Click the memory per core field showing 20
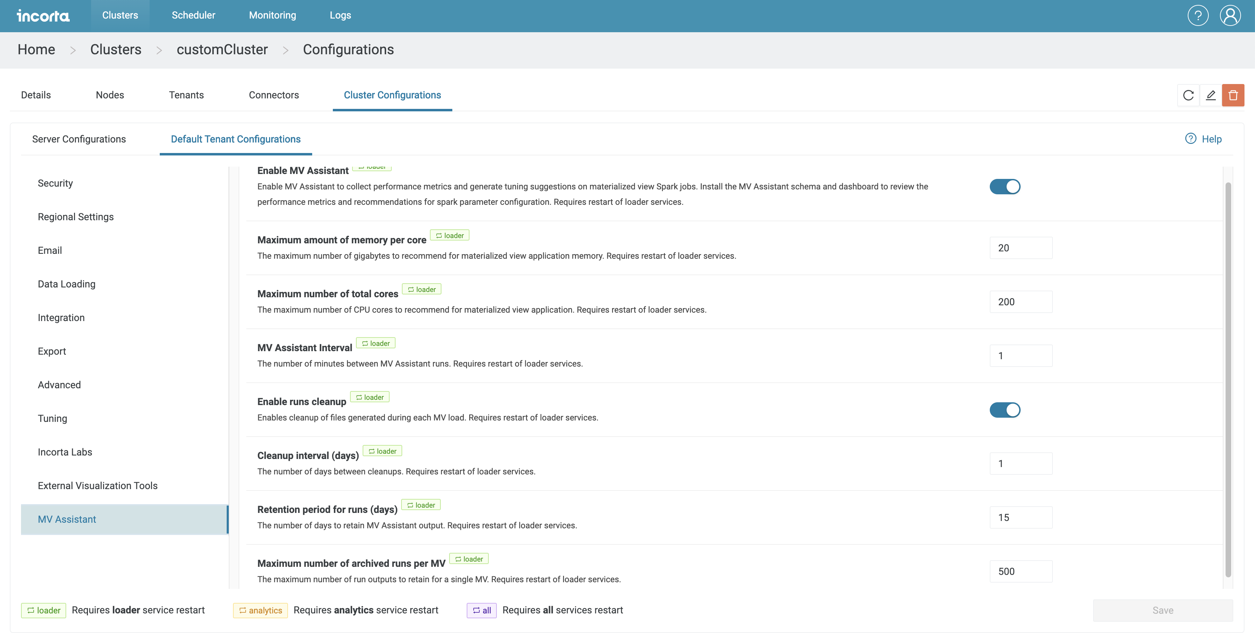 1021,248
